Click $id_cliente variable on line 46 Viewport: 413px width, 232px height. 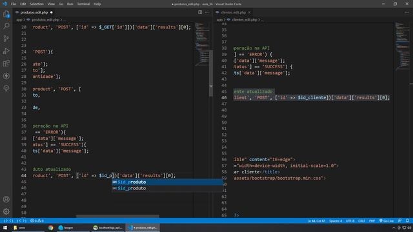click(312, 97)
